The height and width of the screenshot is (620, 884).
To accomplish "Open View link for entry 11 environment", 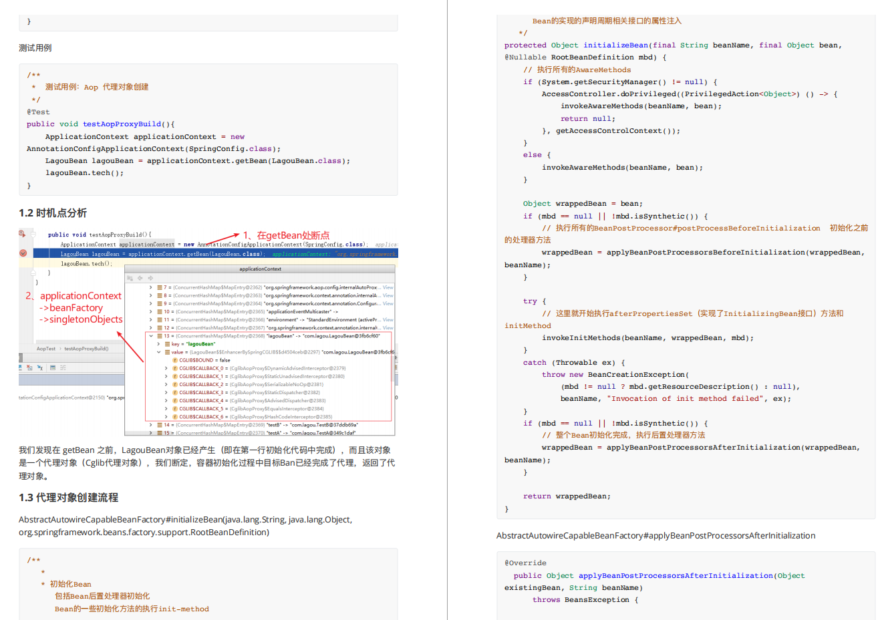I will click(x=388, y=320).
